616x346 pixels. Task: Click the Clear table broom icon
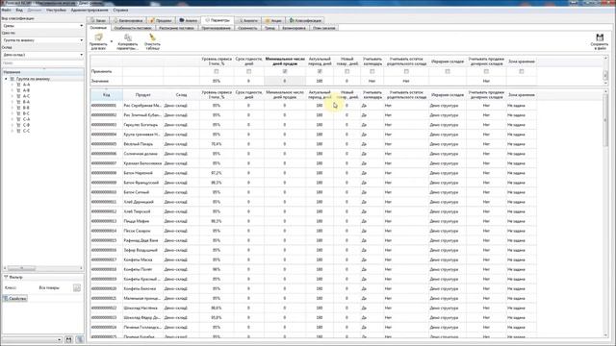tap(152, 37)
